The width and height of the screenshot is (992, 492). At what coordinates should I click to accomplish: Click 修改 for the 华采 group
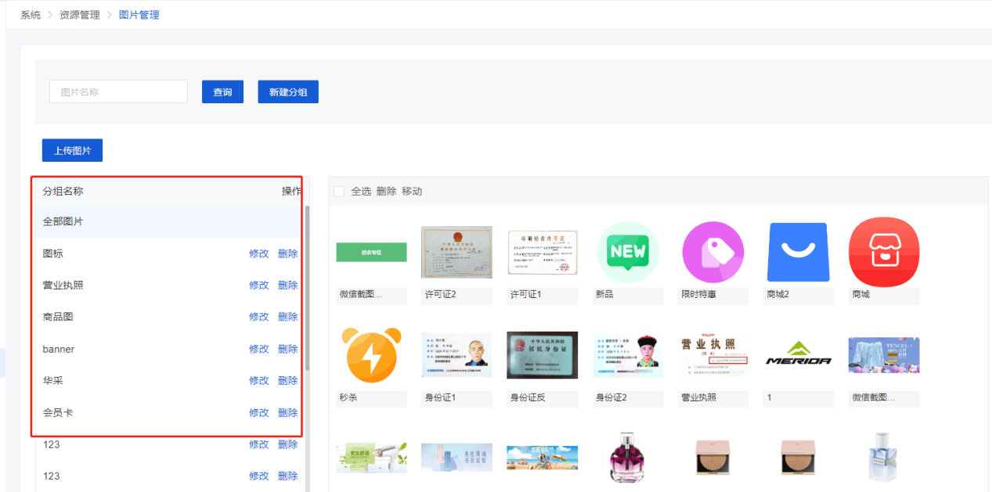pyautogui.click(x=259, y=381)
